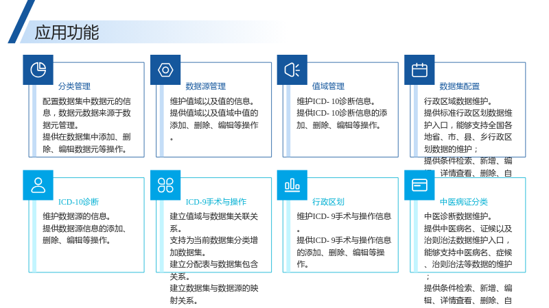Select the ICD-9手术与操作 heading

[215, 202]
